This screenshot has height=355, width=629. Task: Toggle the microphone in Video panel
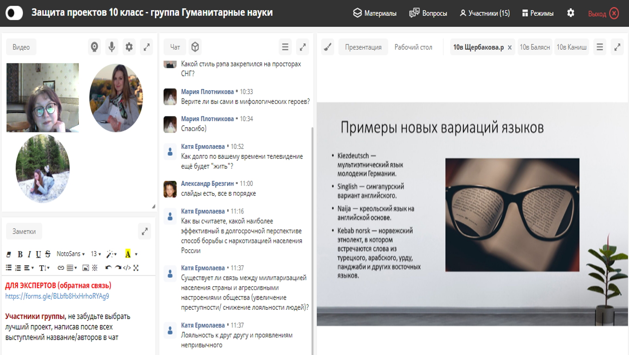(x=112, y=47)
